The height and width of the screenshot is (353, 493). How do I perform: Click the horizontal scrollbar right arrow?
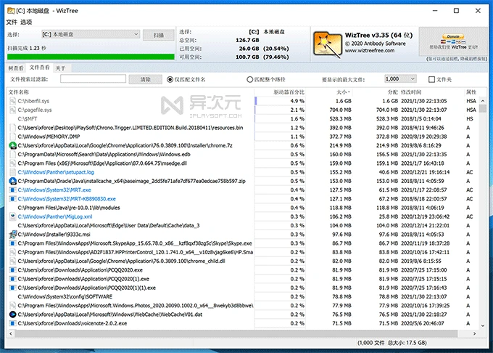point(474,333)
